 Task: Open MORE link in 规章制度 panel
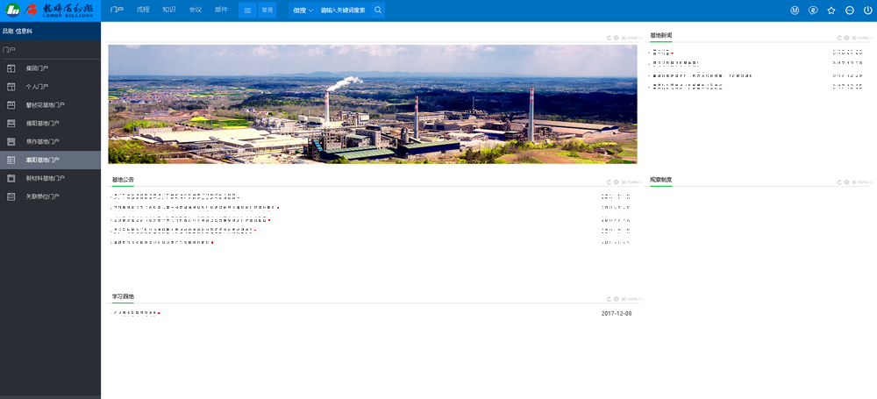(x=864, y=182)
